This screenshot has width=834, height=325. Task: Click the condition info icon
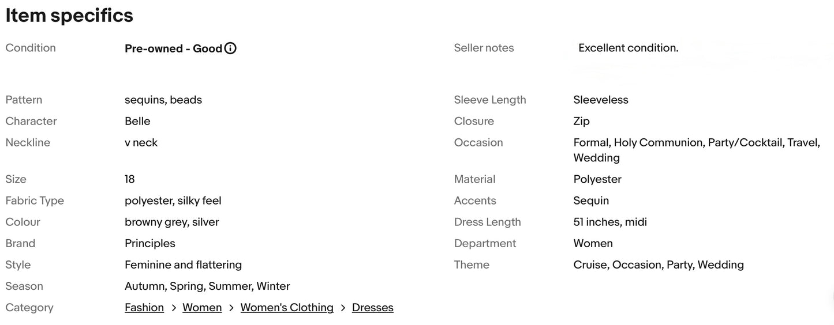click(x=230, y=48)
